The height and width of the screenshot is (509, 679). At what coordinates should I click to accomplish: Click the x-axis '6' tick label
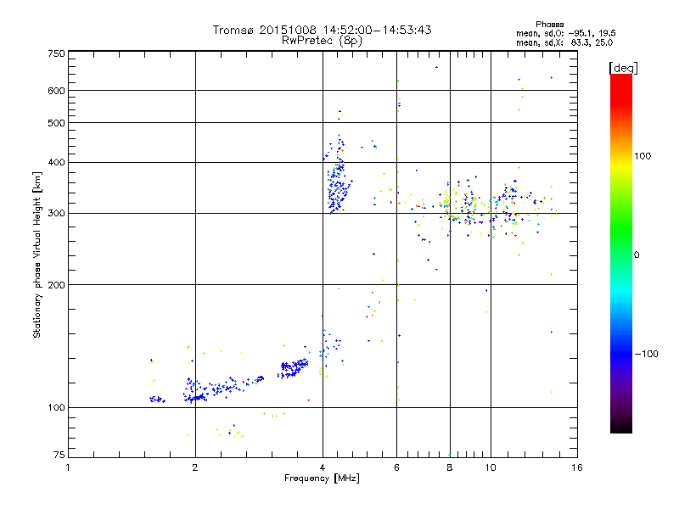[x=396, y=467]
